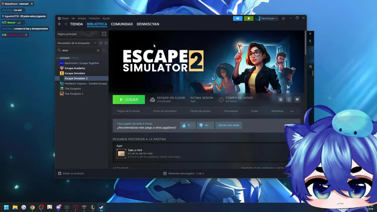Click the Tiempo de juego clock icon
This screenshot has width=377, height=212.
coord(221,100)
